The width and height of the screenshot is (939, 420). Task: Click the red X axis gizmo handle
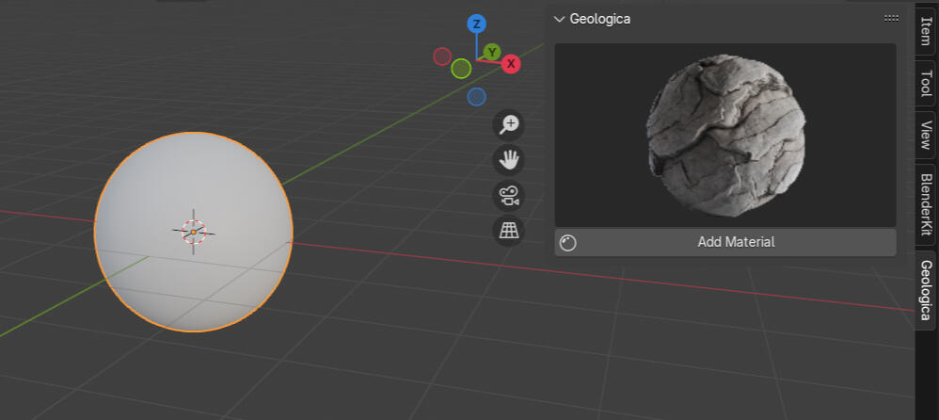pos(511,64)
